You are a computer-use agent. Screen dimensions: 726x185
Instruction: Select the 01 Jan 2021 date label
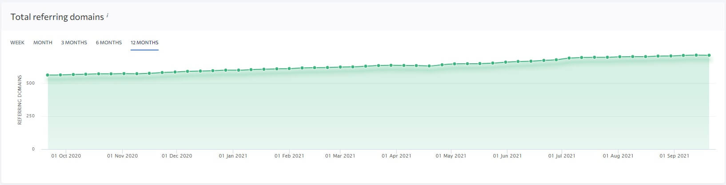pos(233,156)
